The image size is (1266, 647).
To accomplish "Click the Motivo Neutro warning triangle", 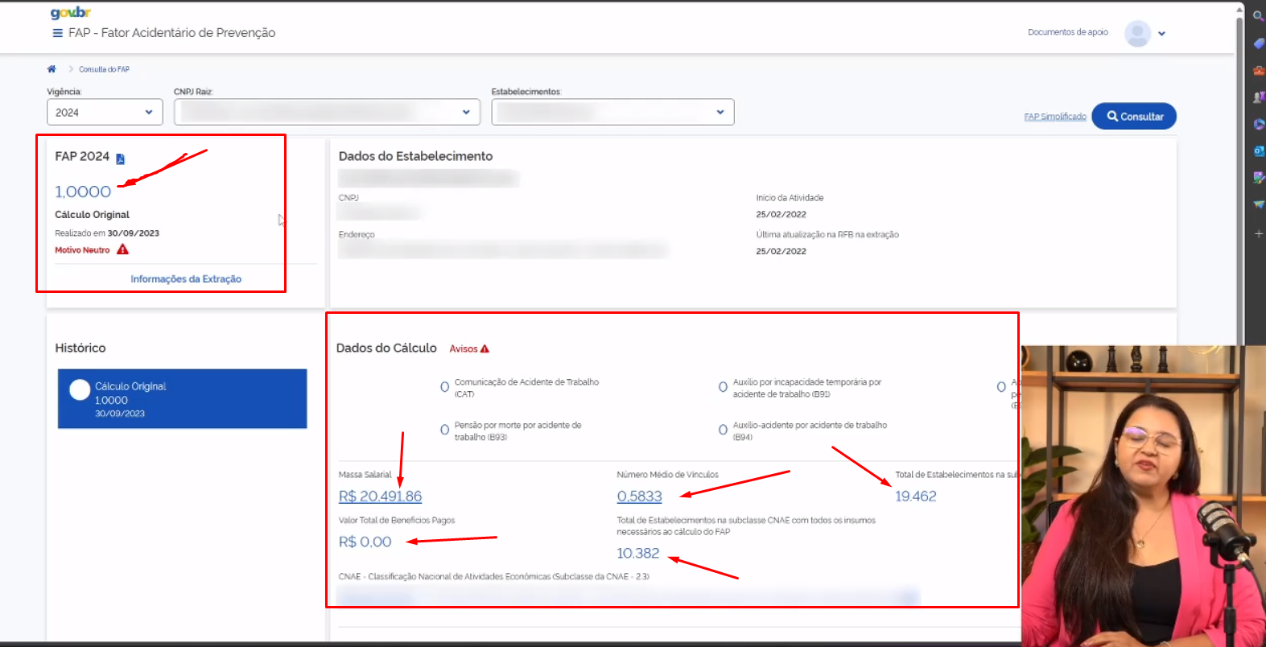I will pyautogui.click(x=122, y=249).
